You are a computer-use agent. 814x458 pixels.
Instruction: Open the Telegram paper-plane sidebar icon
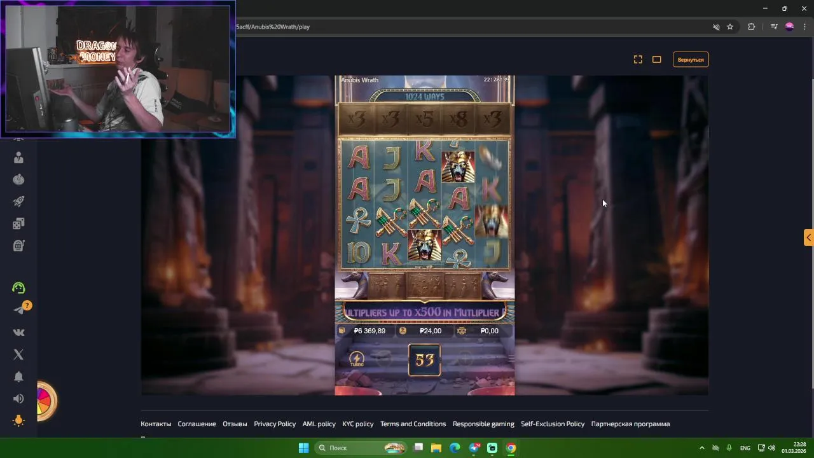18,310
